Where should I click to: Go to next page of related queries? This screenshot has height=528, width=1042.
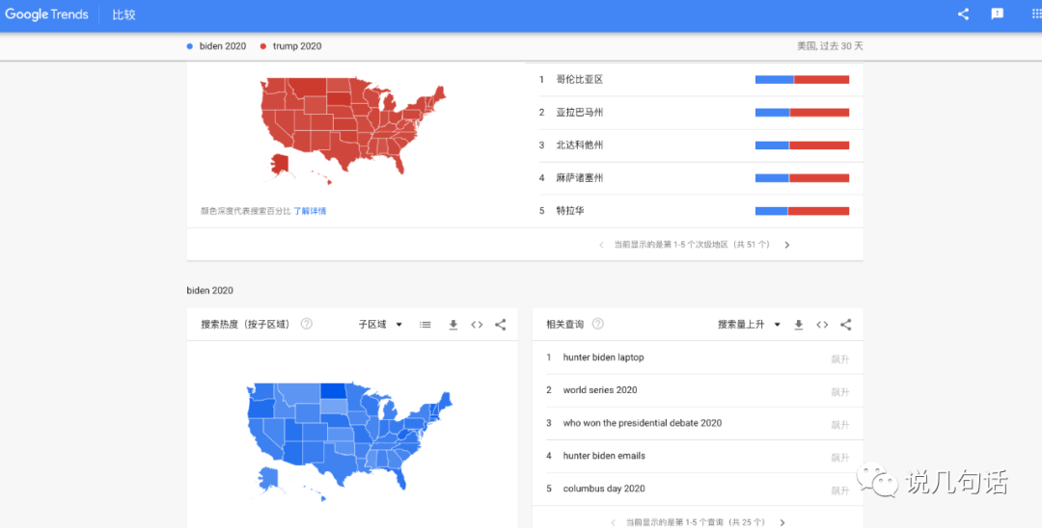coord(782,522)
